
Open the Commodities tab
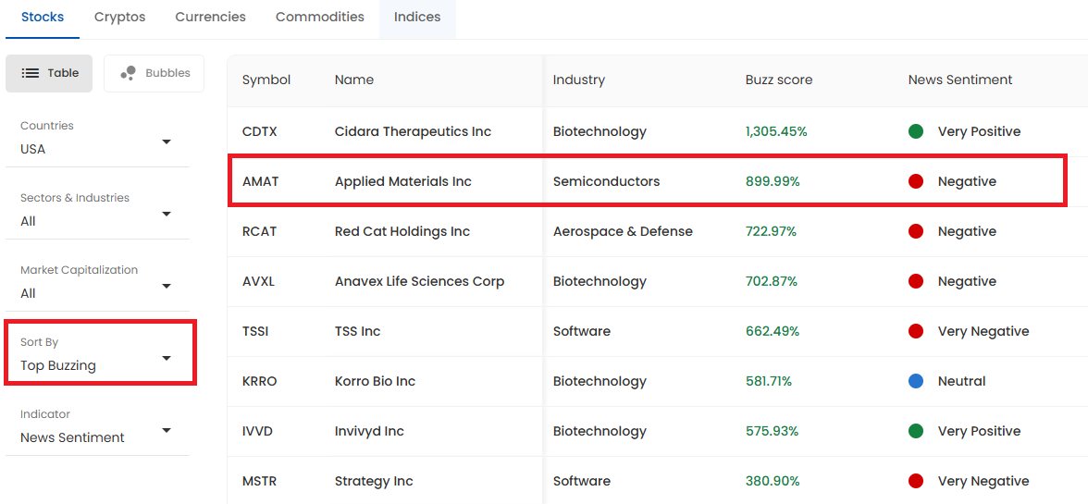(320, 18)
